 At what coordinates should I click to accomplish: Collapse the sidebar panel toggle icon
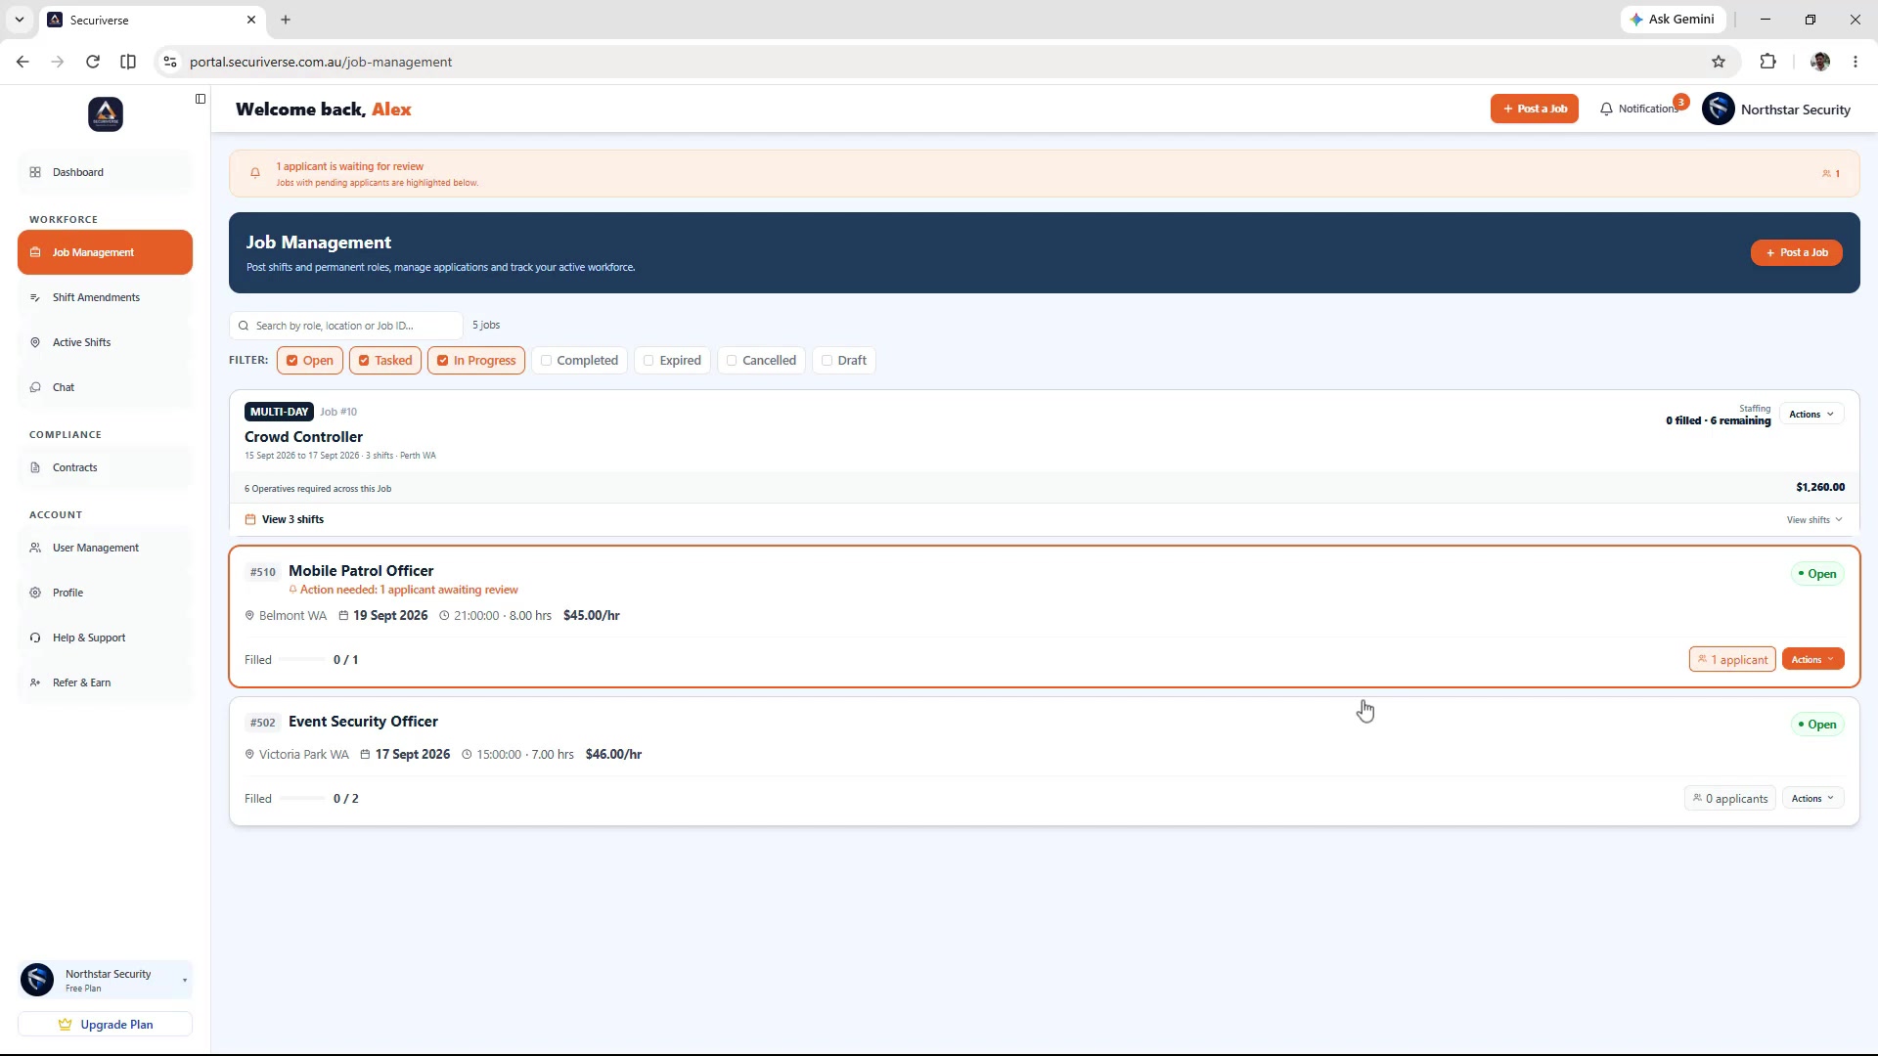(201, 99)
